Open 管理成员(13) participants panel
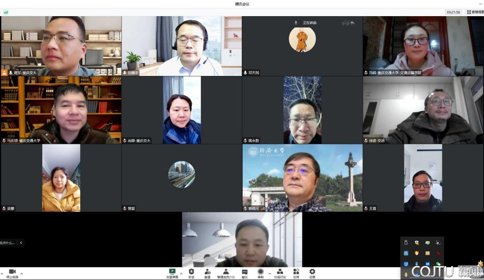 click(x=226, y=272)
